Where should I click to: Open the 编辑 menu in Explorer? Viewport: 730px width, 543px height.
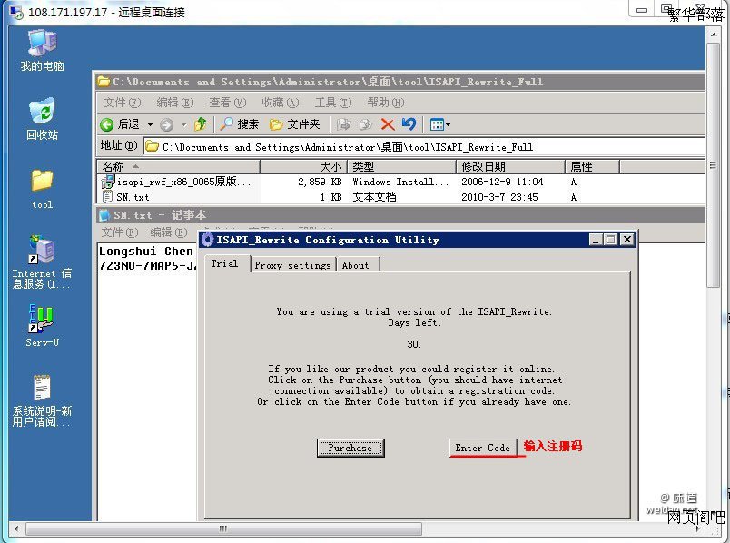coord(174,103)
